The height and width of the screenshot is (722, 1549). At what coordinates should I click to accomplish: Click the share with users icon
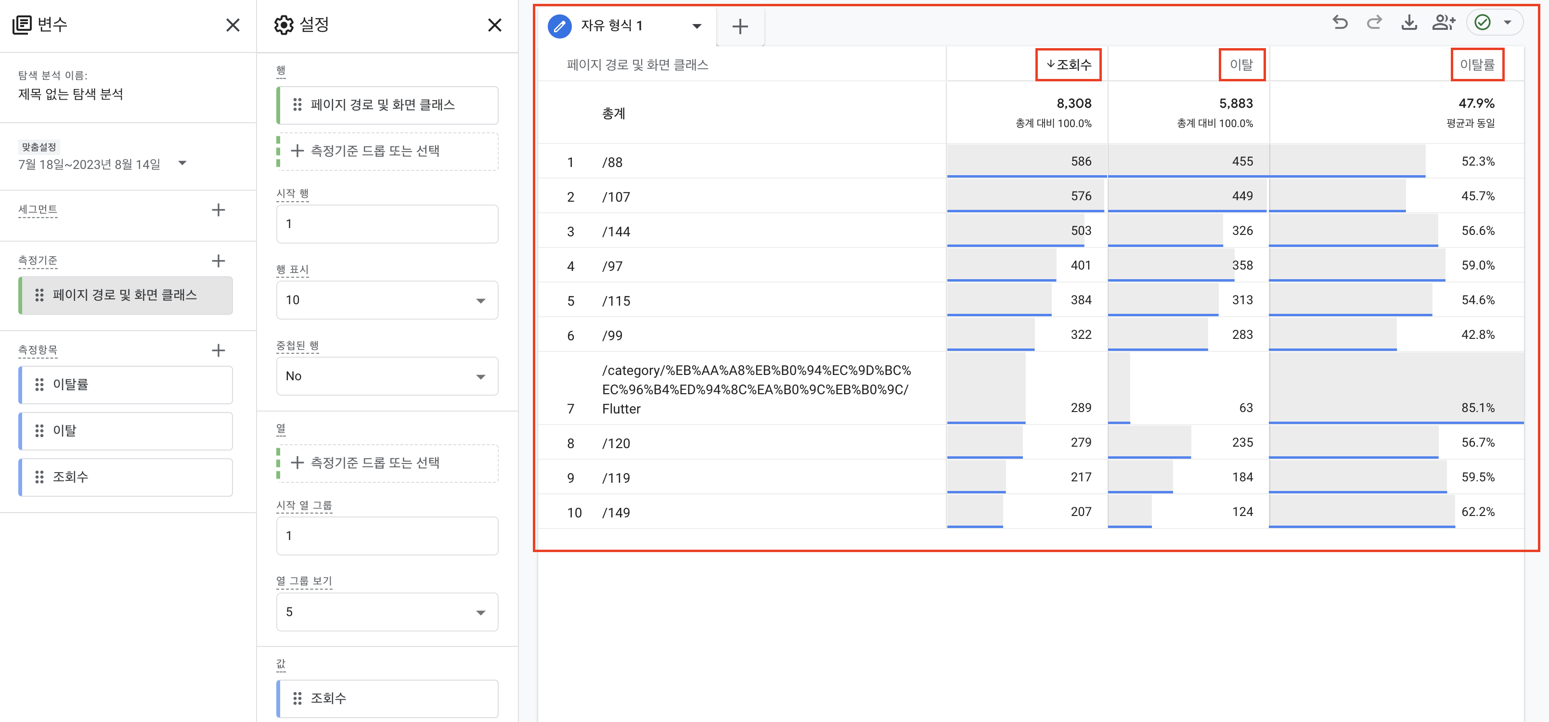(1443, 23)
